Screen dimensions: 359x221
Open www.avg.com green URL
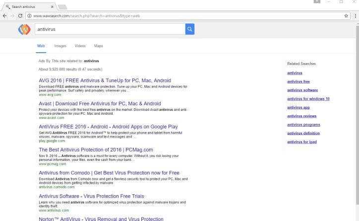click(x=50, y=95)
